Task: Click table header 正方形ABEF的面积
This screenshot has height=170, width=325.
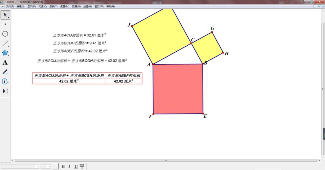Action: 124,76
